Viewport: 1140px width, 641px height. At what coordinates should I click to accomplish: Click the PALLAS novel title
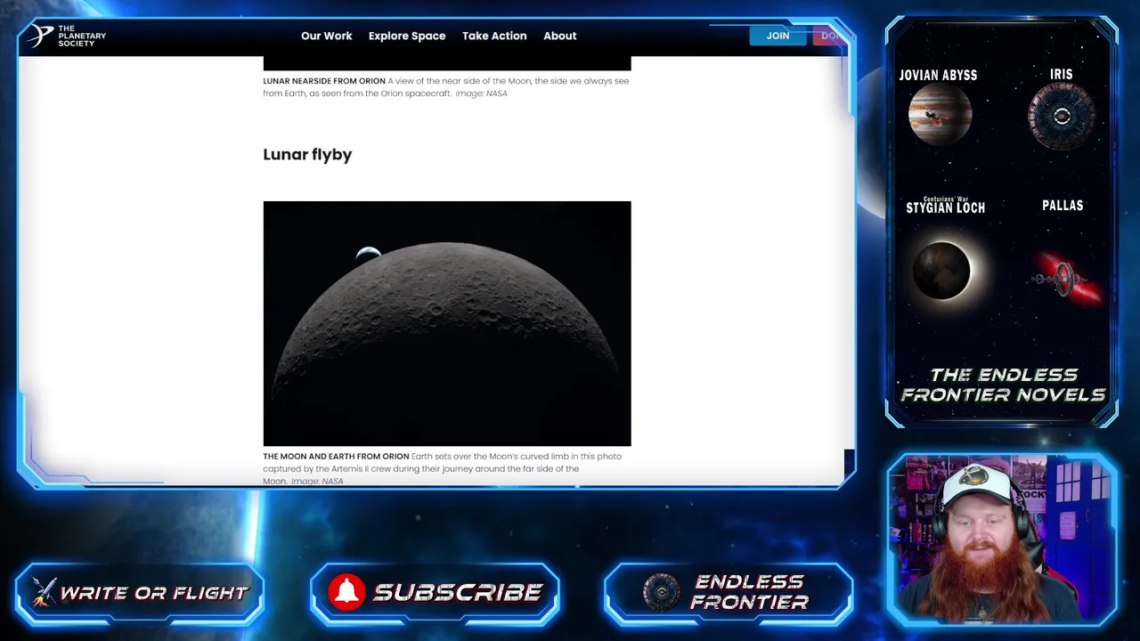pos(1063,206)
